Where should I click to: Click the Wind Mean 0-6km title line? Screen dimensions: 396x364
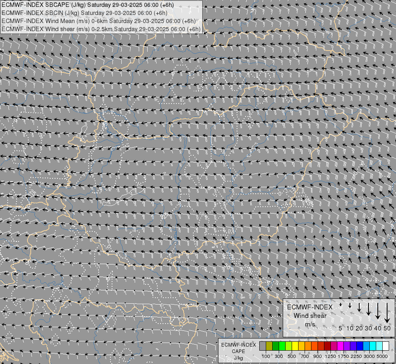tap(99, 21)
